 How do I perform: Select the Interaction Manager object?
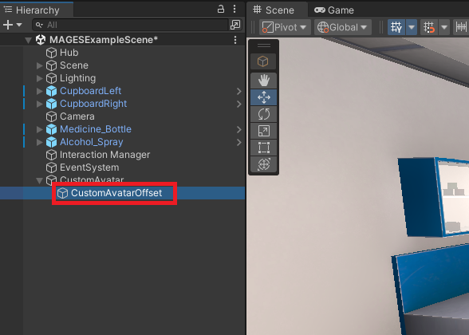pos(104,155)
